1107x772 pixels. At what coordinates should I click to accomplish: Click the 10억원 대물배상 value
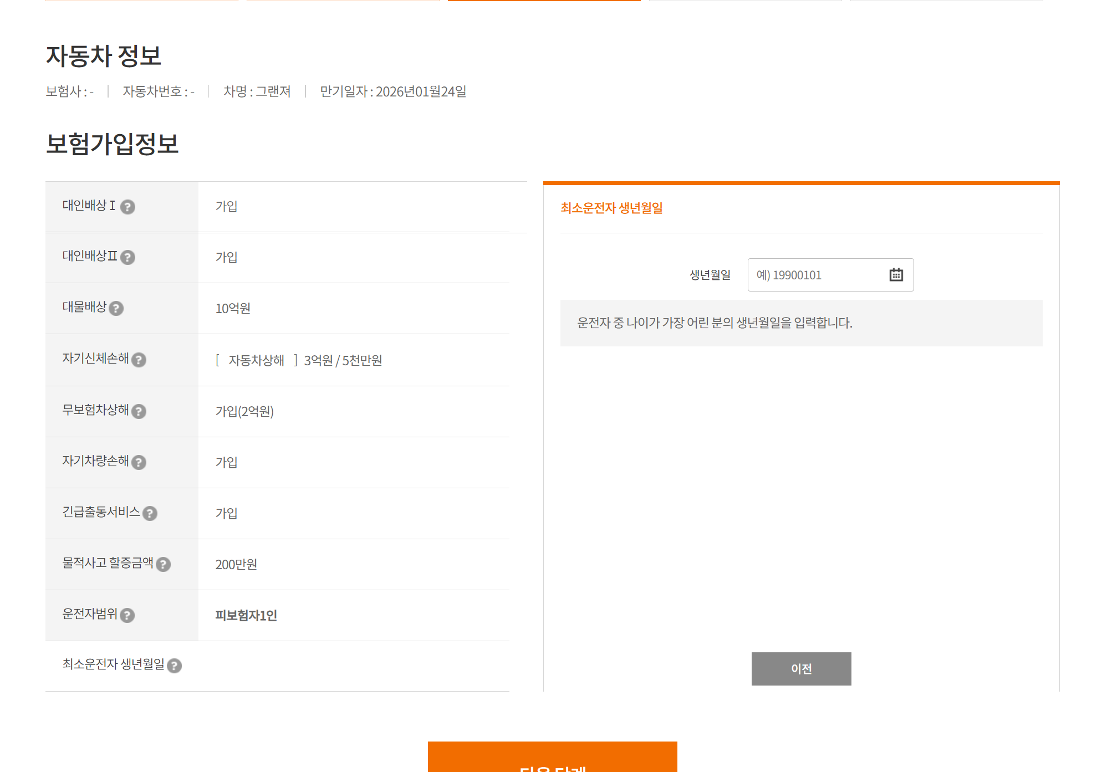point(233,309)
